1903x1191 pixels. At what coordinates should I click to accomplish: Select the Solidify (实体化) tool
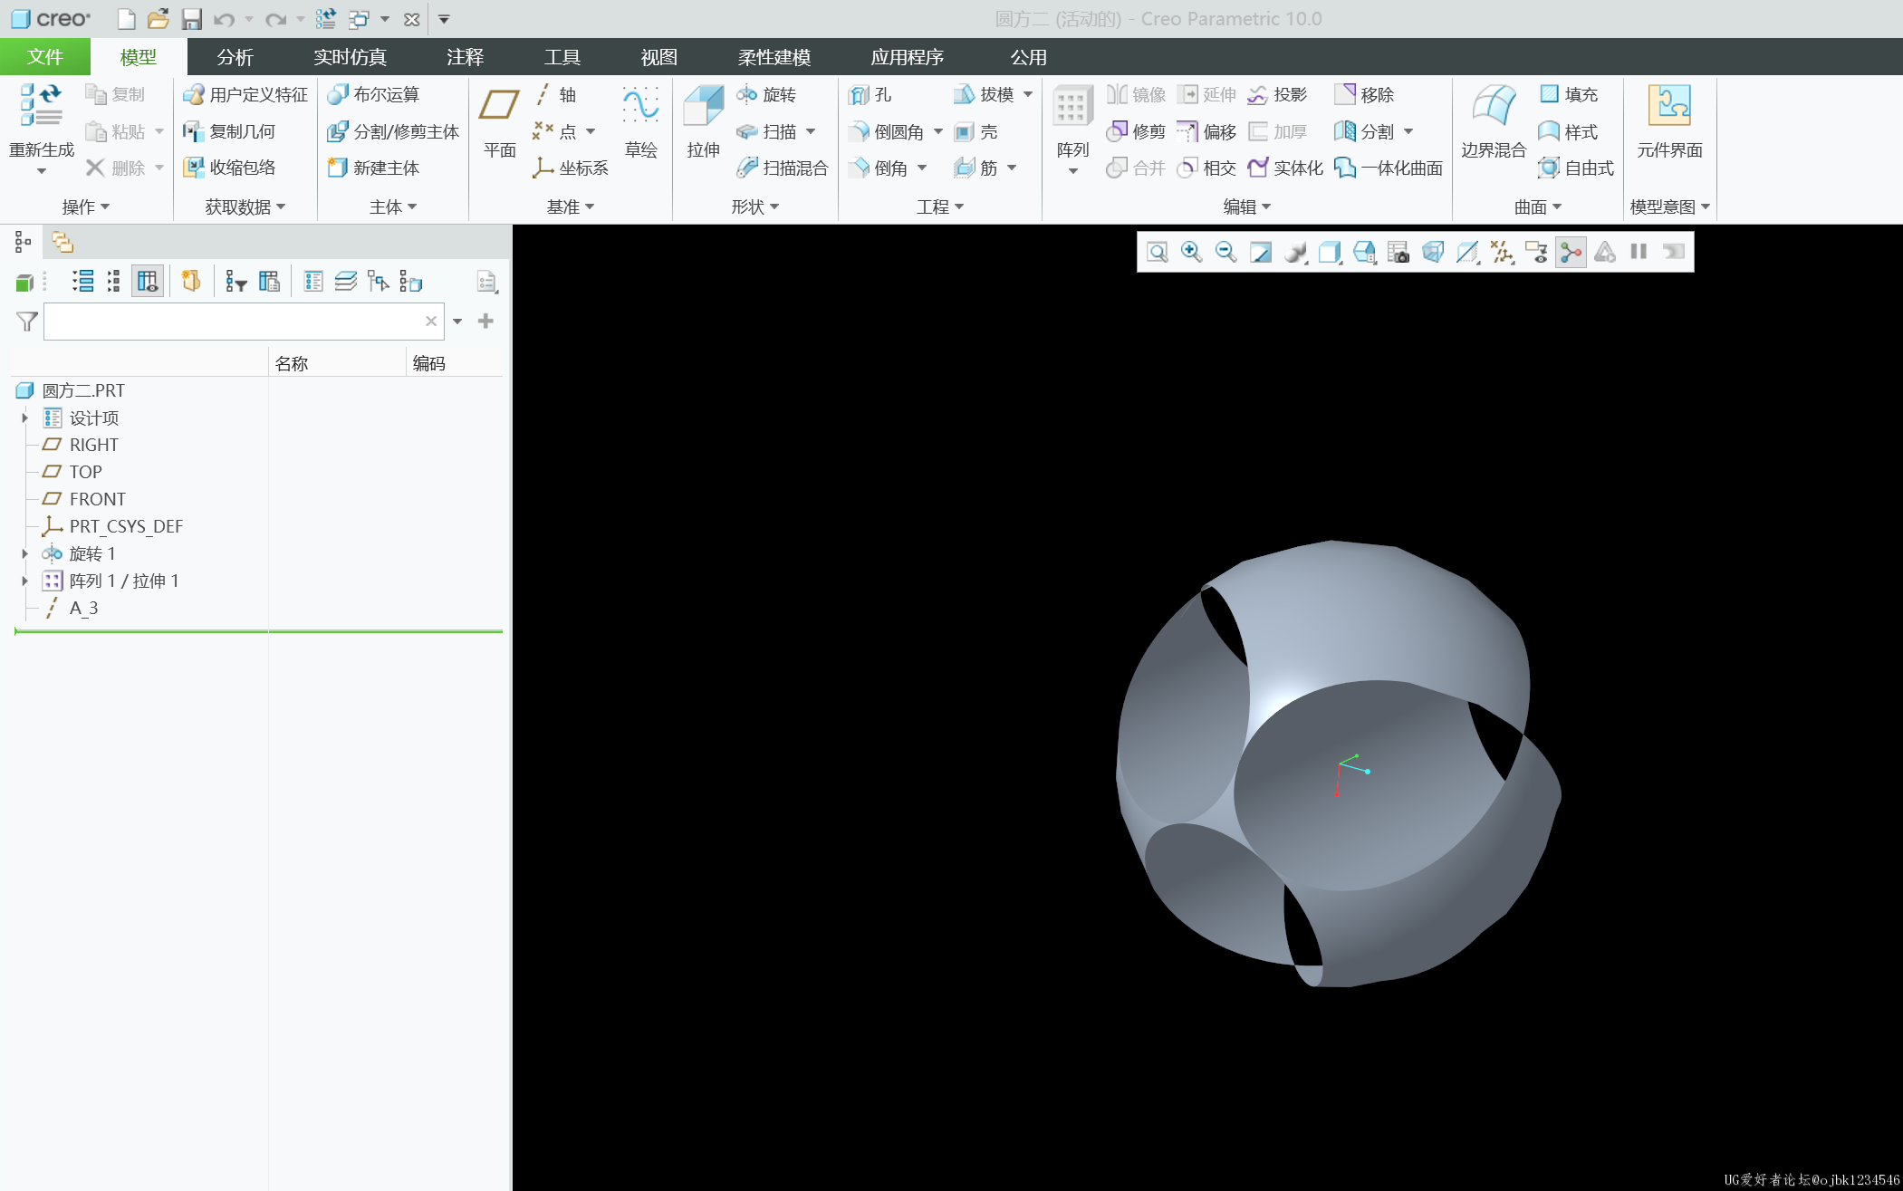point(1285,168)
